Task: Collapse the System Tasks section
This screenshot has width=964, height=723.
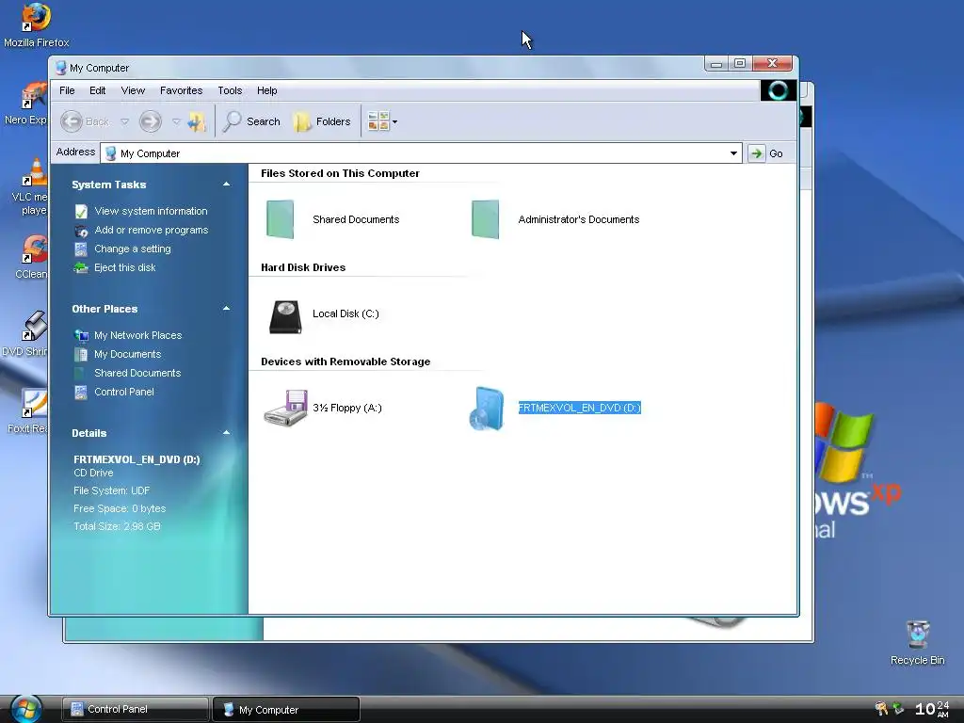Action: point(226,185)
